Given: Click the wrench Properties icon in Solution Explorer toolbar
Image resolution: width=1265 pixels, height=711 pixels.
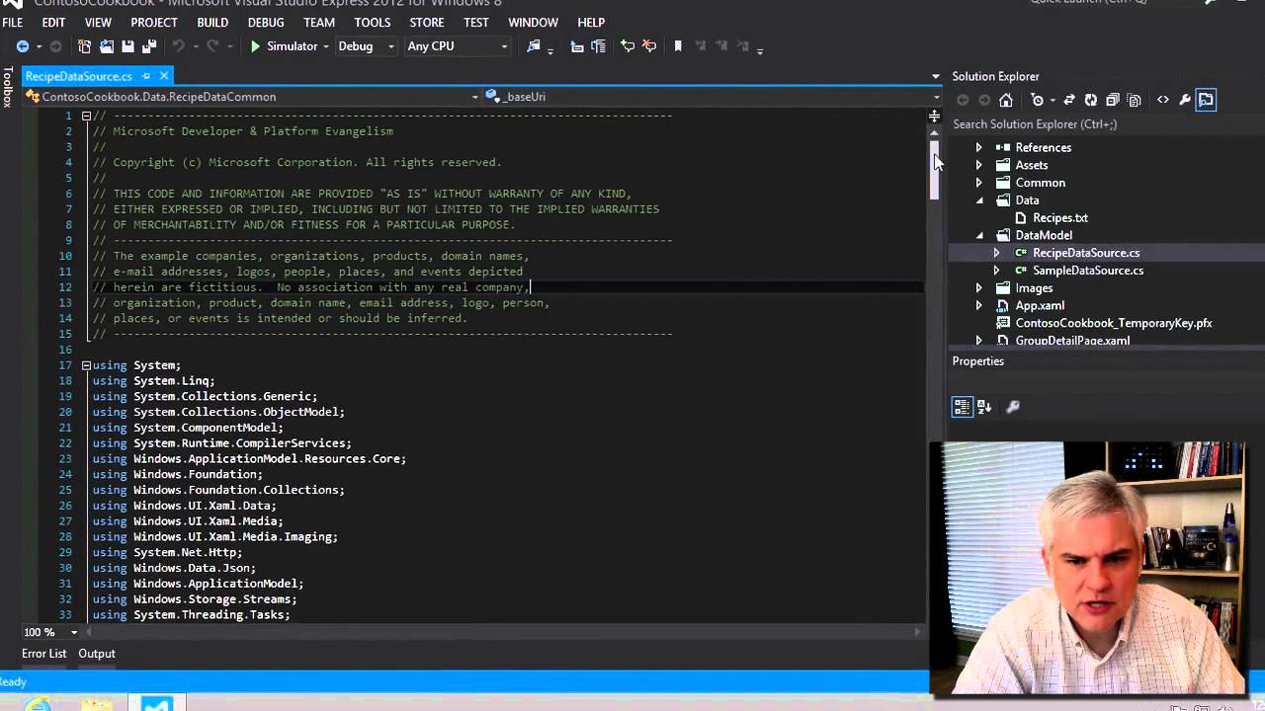Looking at the screenshot, I should (x=1185, y=100).
